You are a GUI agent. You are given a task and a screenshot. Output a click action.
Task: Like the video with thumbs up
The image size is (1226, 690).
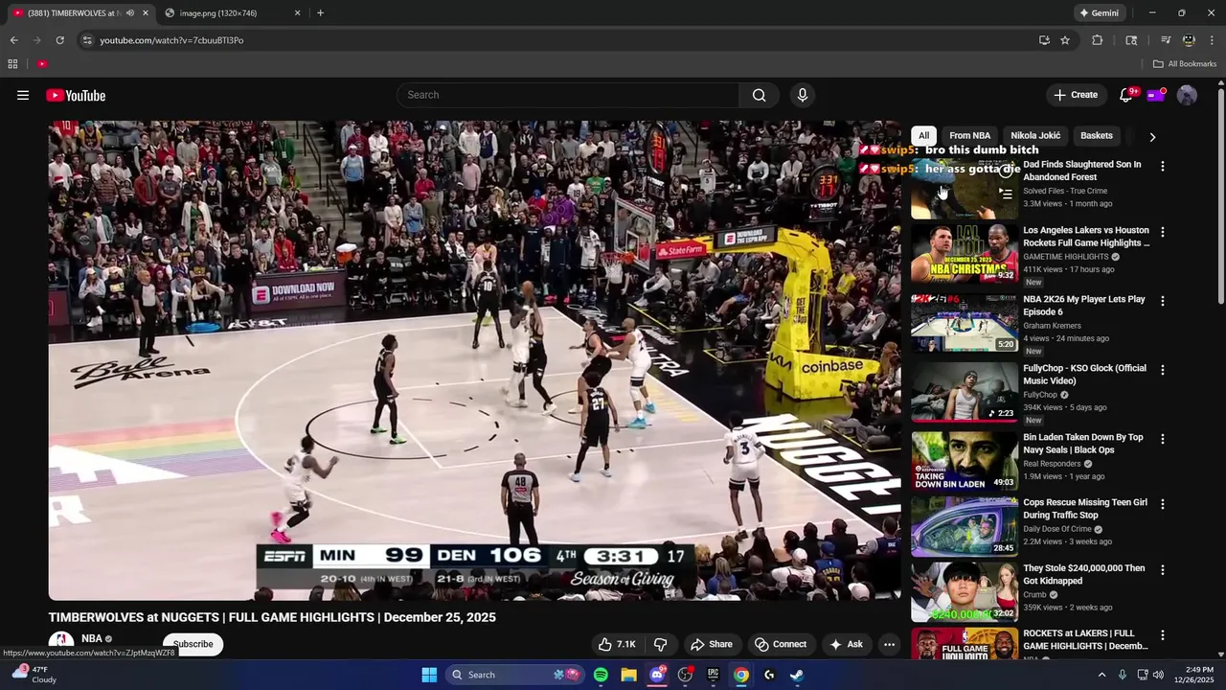click(617, 644)
